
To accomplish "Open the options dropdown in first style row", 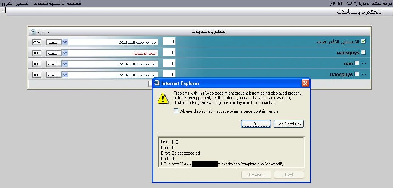I will point(65,42).
